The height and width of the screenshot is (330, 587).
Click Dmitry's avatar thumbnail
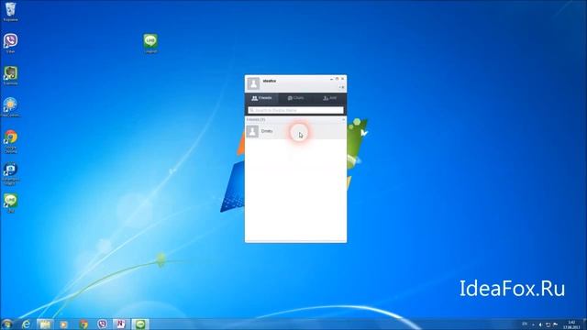(253, 131)
